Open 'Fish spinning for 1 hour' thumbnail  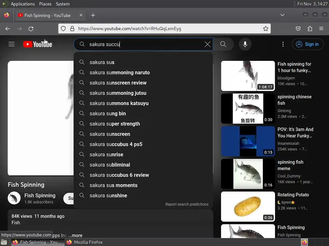pyautogui.click(x=248, y=76)
